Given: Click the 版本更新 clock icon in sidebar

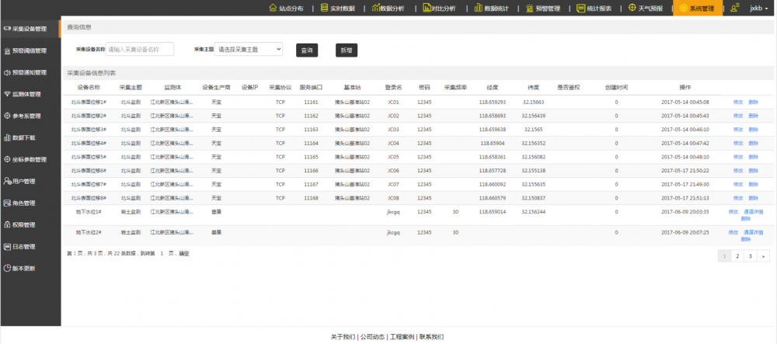Looking at the screenshot, I should (6, 269).
